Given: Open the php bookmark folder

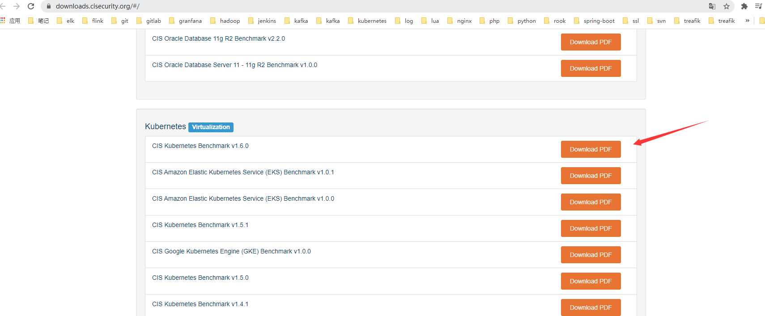Looking at the screenshot, I should tap(489, 21).
